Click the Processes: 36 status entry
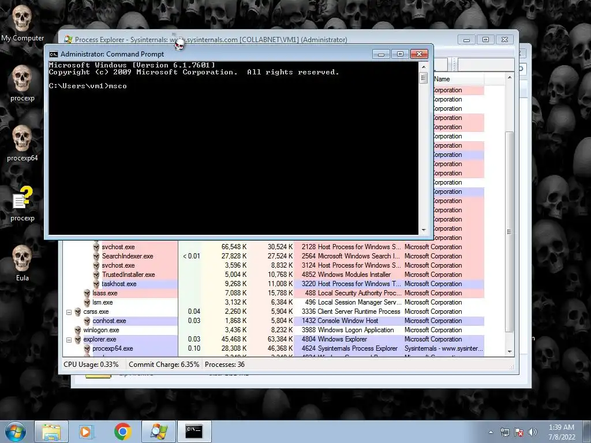The image size is (591, 443). click(x=225, y=365)
